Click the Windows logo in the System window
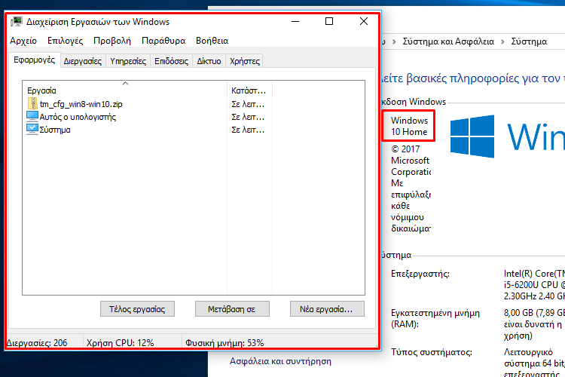Screen dimensions: 565x377 point(472,136)
